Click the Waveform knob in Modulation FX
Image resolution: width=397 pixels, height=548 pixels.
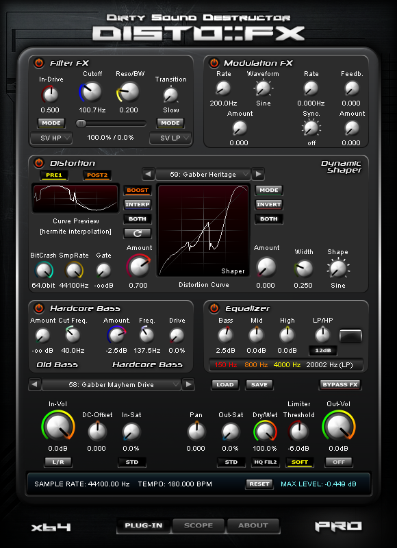(263, 88)
